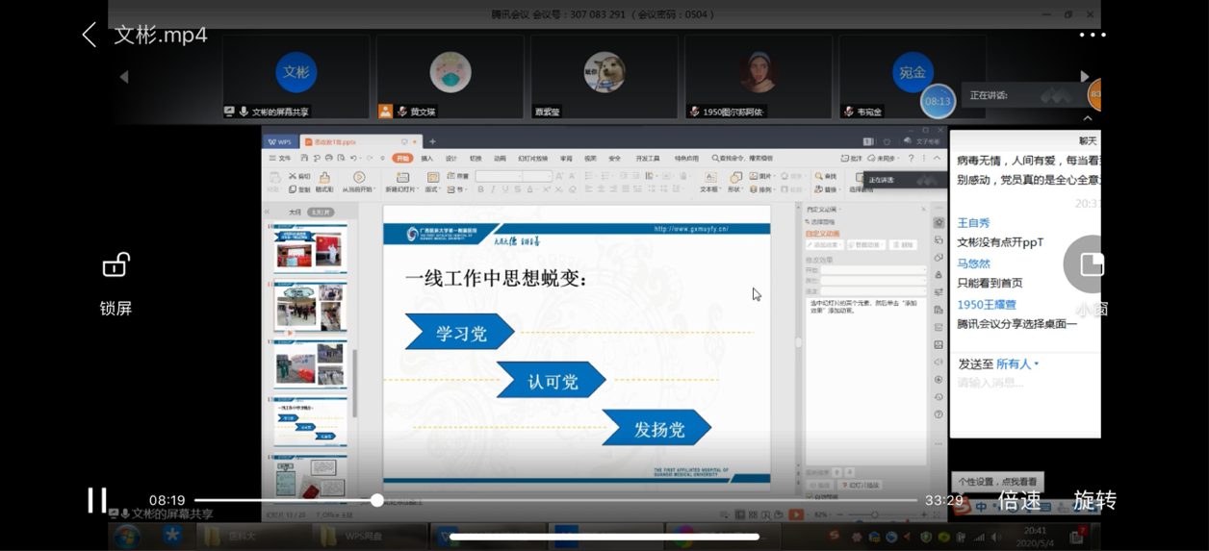Collapse the WPS ribbon with chevron
This screenshot has width=1209, height=551.
point(937,158)
